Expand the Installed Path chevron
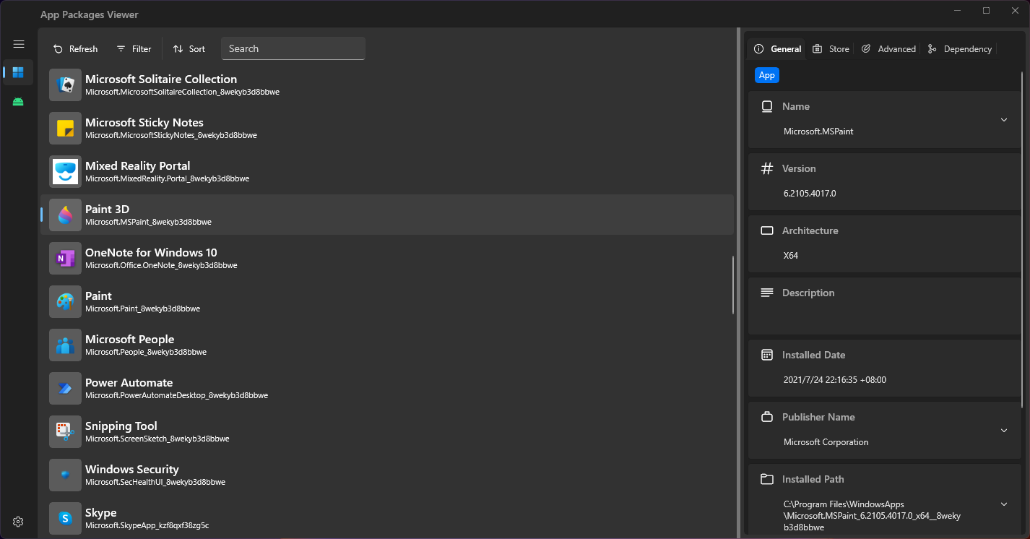The image size is (1030, 539). 1003,504
